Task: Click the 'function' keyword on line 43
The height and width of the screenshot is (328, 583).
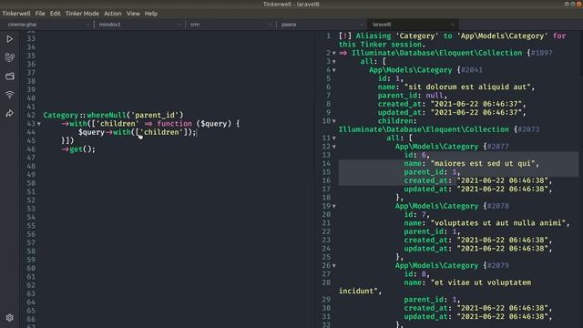Action: click(x=174, y=124)
